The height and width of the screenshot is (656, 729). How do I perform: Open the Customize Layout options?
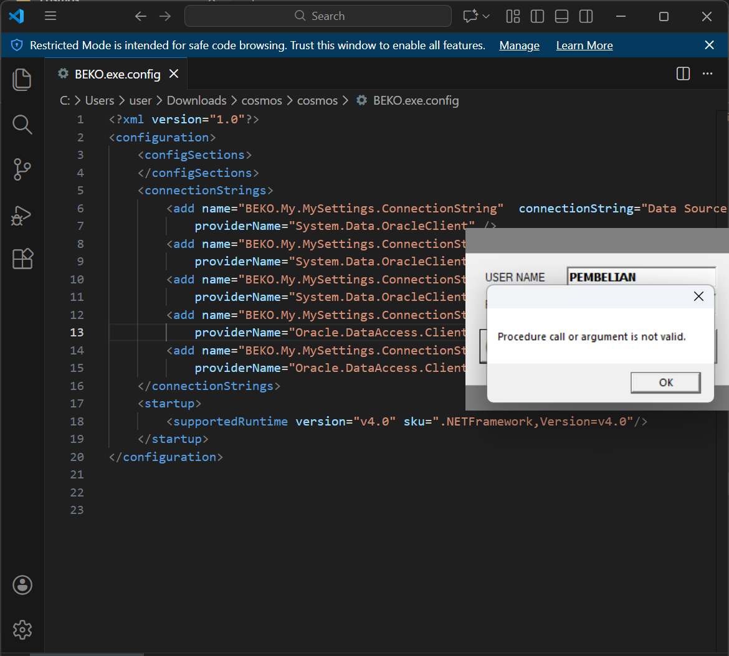[x=513, y=16]
